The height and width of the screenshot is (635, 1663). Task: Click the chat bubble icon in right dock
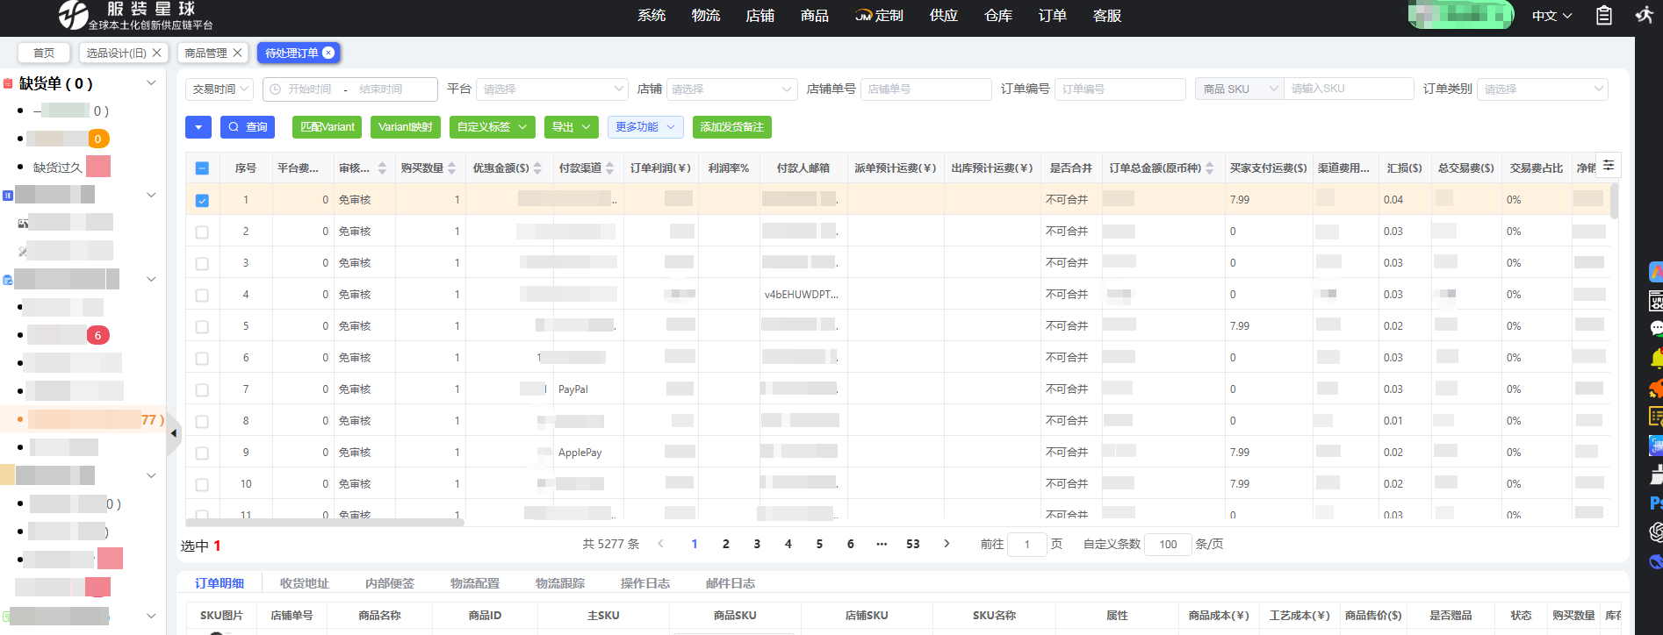(1656, 329)
